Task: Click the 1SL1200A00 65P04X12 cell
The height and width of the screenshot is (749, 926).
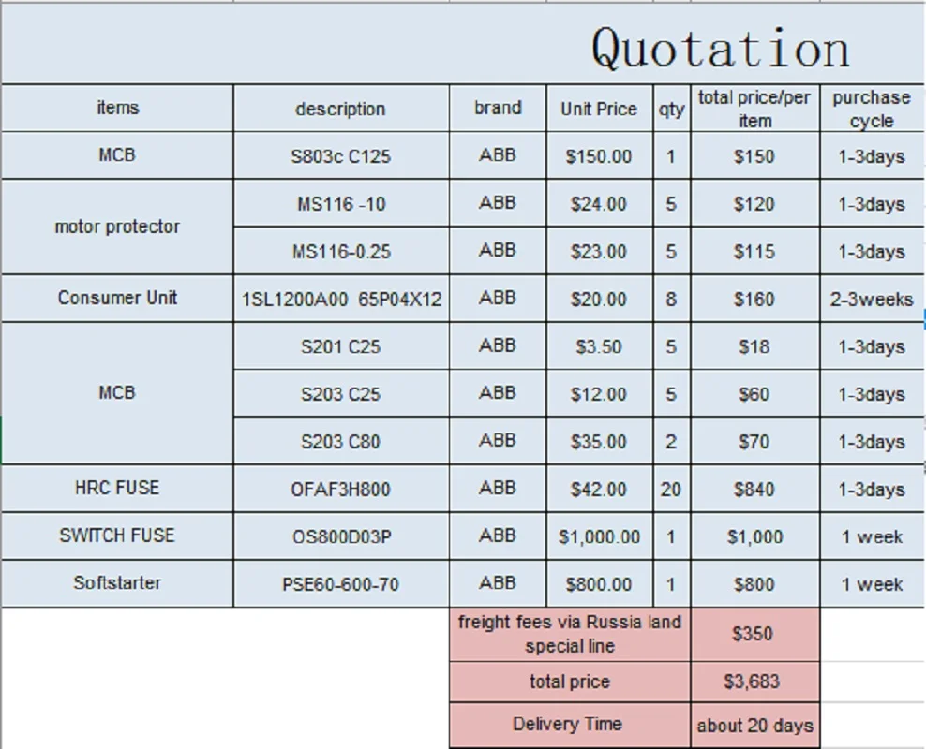Action: point(341,300)
